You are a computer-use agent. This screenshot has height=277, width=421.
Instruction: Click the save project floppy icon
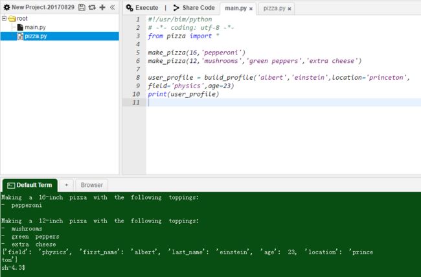82,7
